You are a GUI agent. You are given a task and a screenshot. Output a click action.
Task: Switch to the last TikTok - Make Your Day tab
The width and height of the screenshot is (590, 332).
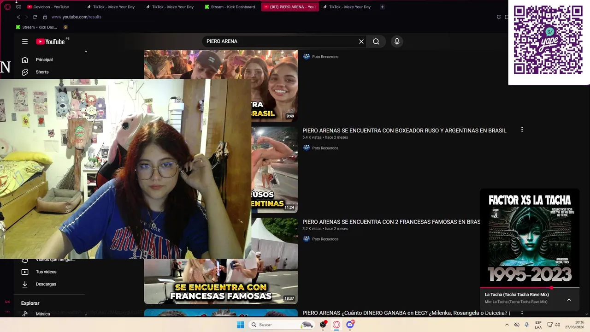[x=347, y=7]
